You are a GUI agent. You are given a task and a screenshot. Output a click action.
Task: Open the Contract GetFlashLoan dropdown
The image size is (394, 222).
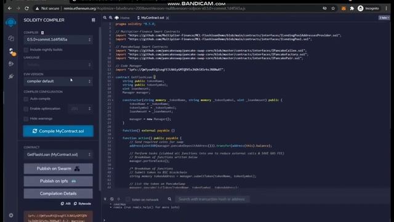click(58, 155)
